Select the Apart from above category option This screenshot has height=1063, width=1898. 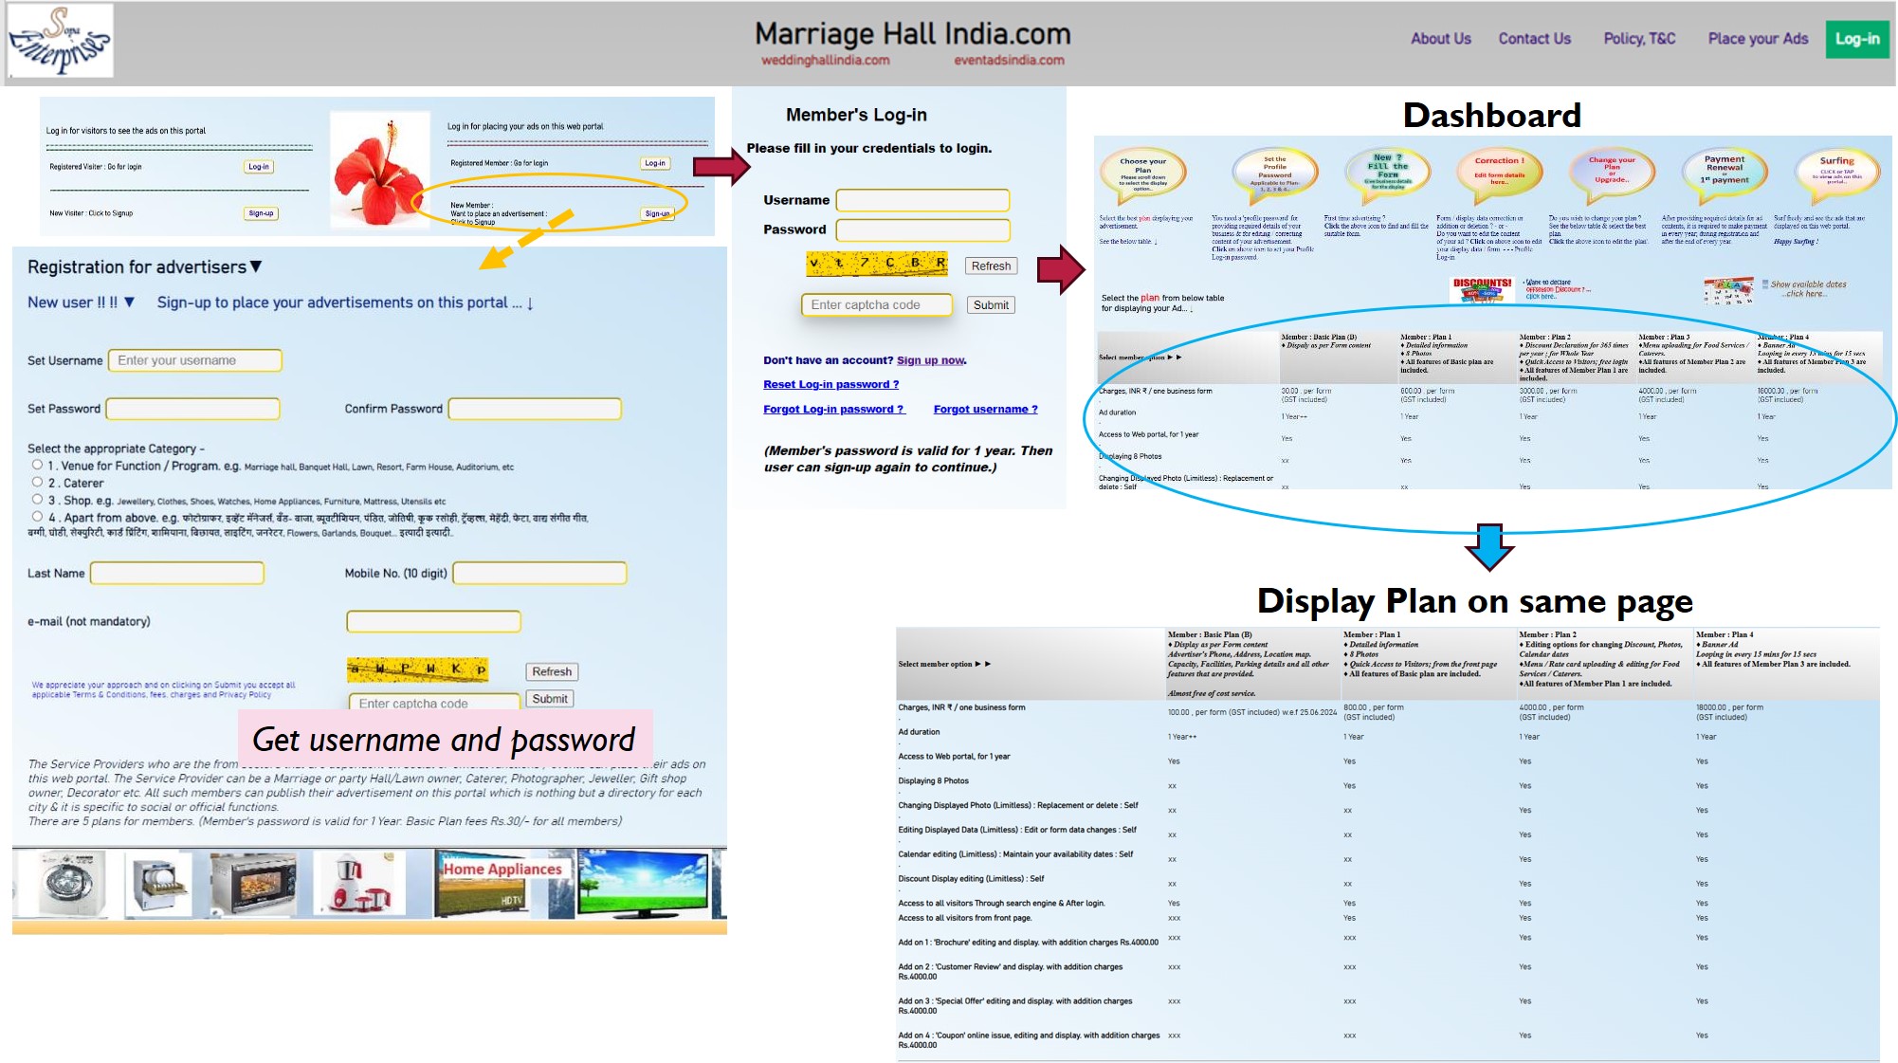click(x=38, y=517)
